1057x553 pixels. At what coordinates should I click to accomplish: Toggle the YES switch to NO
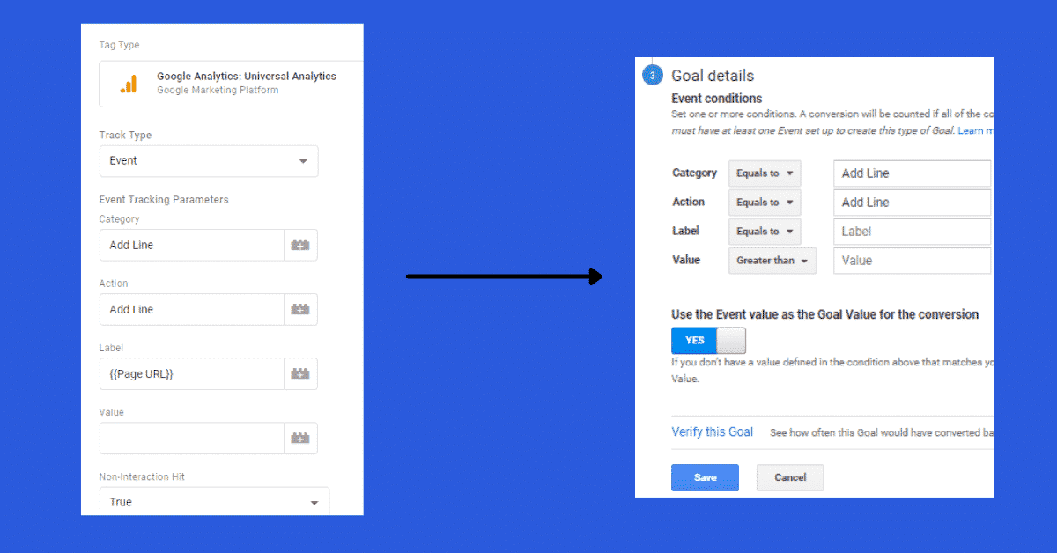point(708,340)
